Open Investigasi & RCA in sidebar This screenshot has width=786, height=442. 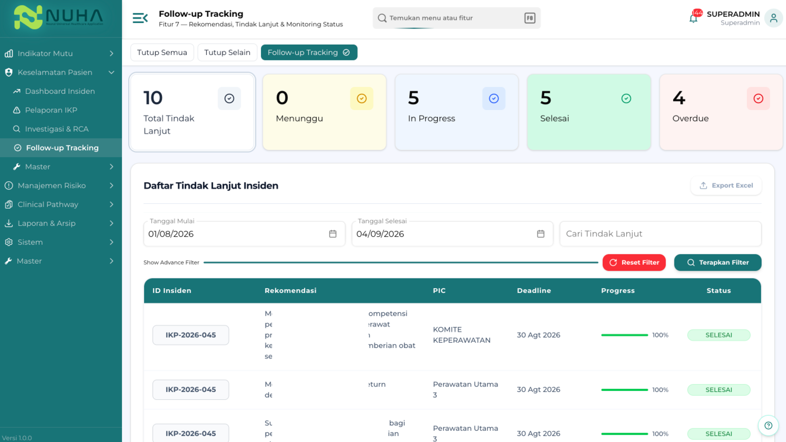click(x=61, y=129)
